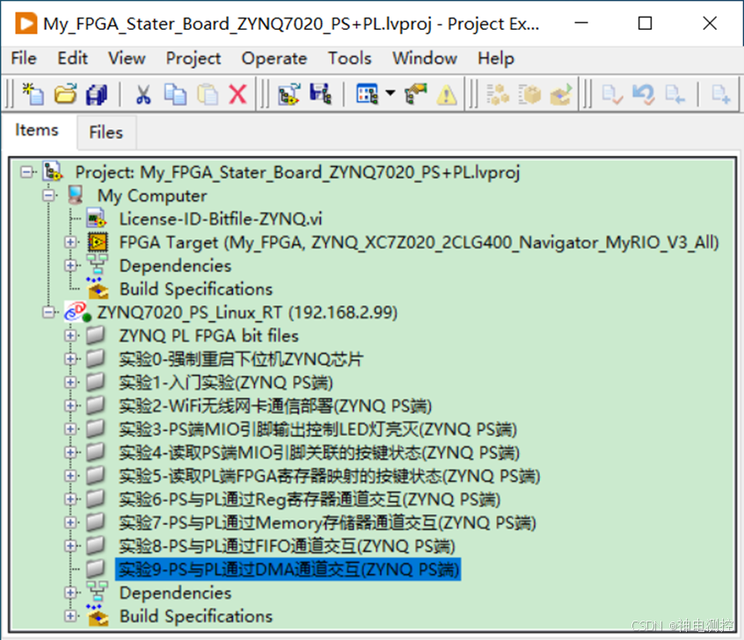Screen dimensions: 744x640
Task: Click the LabVIEW app icon in title bar
Action: click(x=26, y=23)
